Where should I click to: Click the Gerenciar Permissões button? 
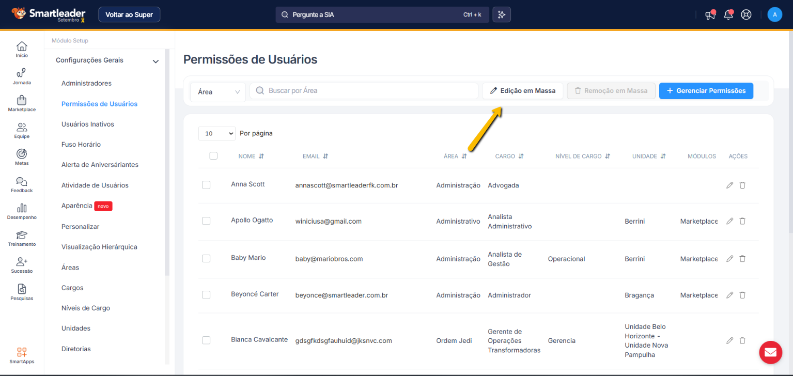coord(706,91)
